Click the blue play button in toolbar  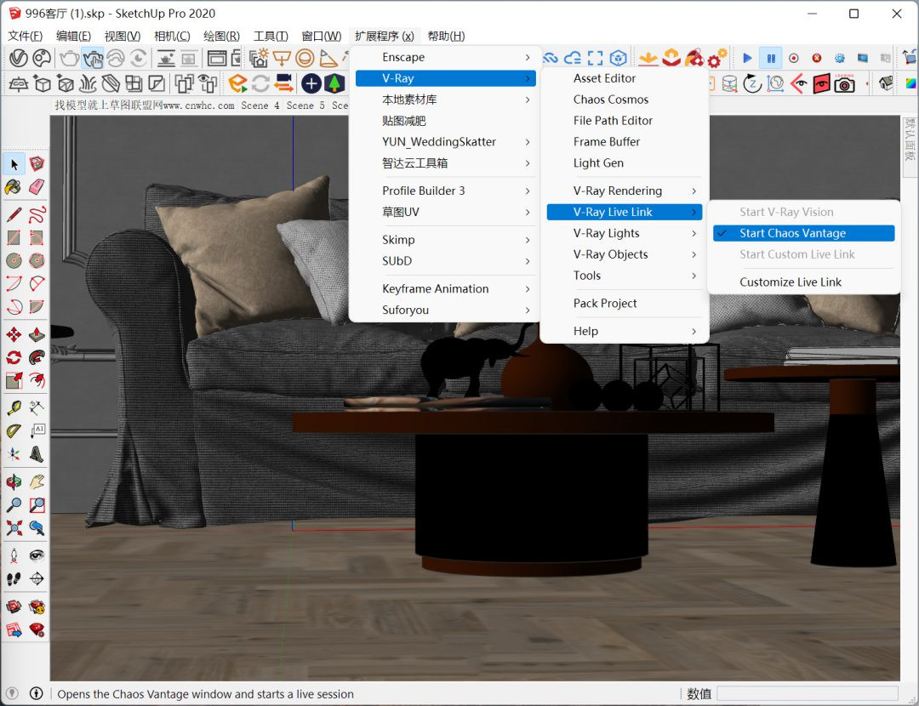(x=747, y=58)
